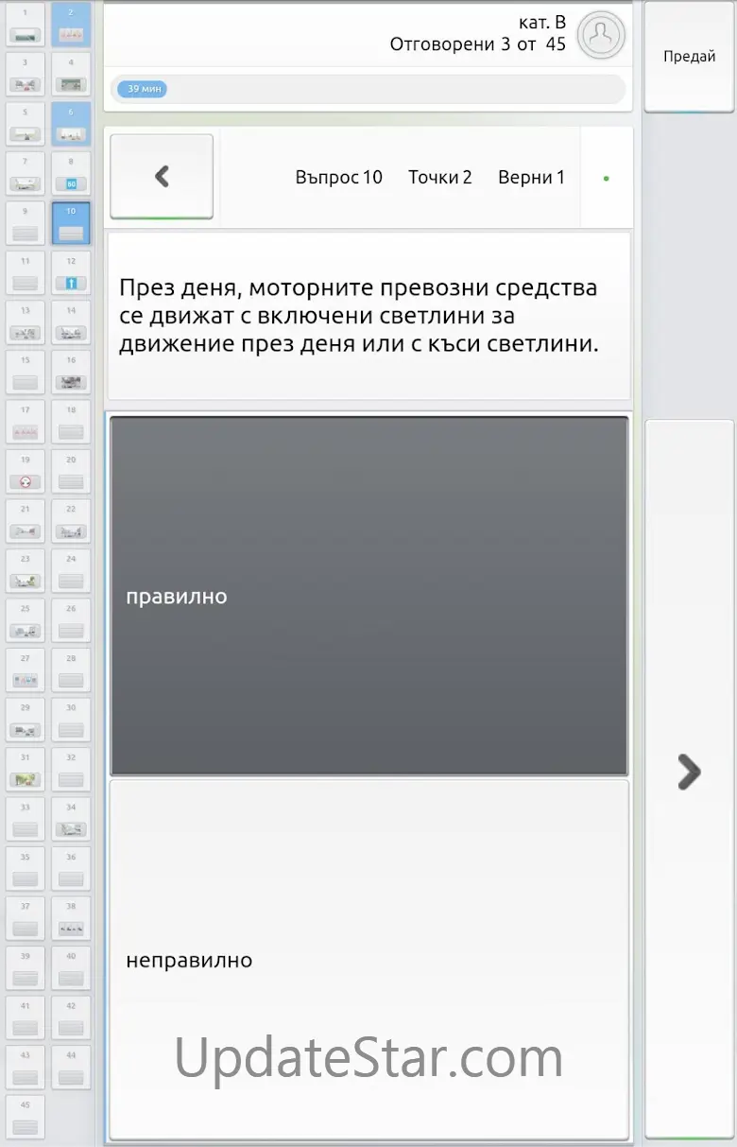Open question 5 thumbnail

tap(26, 124)
